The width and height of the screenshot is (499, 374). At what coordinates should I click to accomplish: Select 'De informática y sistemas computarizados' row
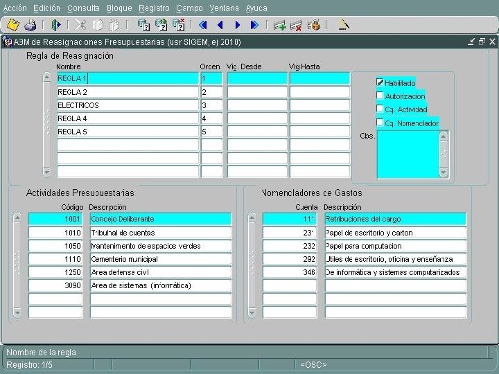[396, 272]
